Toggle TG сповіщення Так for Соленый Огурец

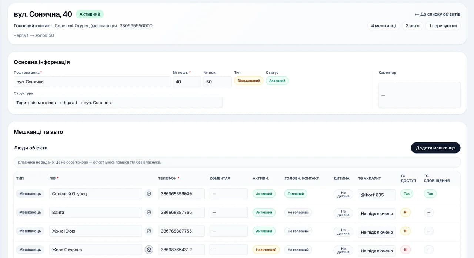[x=430, y=193]
